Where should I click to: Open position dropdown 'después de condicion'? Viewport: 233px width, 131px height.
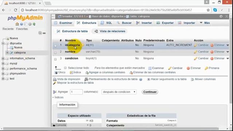click(x=119, y=92)
